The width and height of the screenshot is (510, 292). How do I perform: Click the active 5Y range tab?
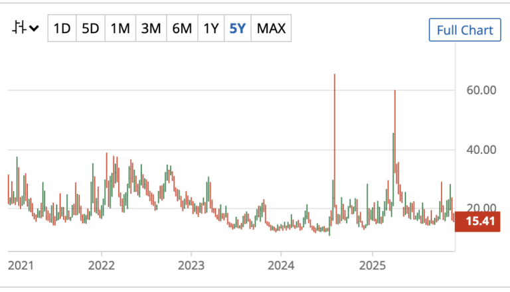pos(237,29)
